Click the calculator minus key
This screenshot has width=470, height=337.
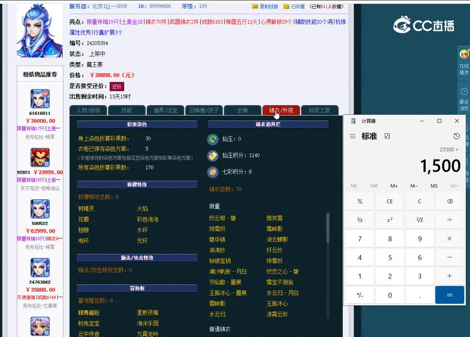pos(450,257)
